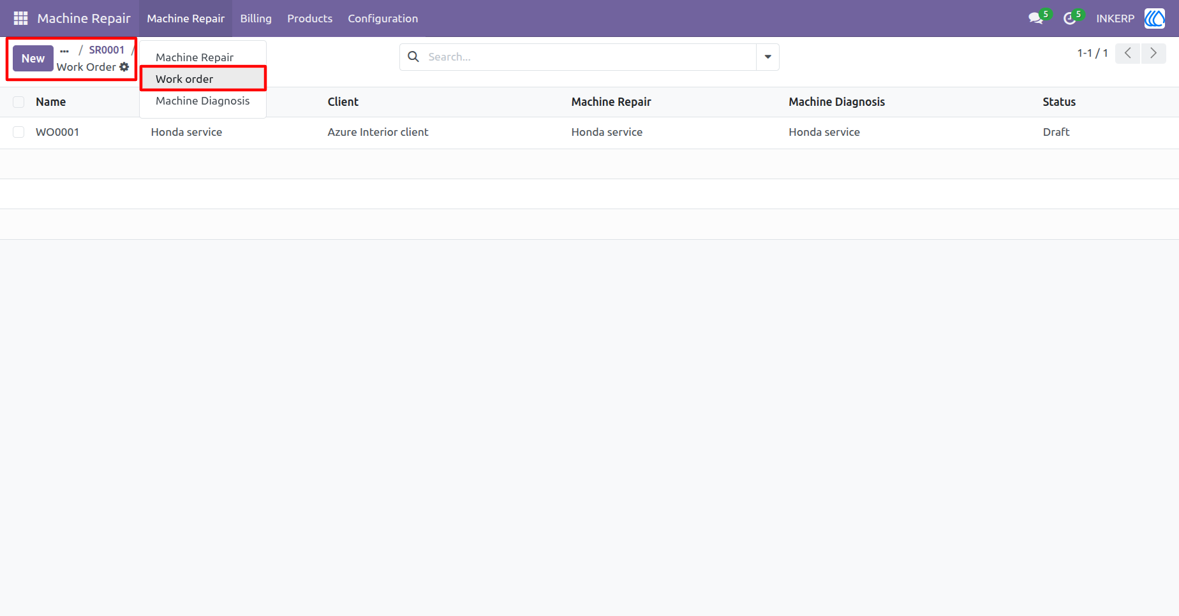Open the apps grid home menu
This screenshot has height=616, width=1179.
coord(20,18)
